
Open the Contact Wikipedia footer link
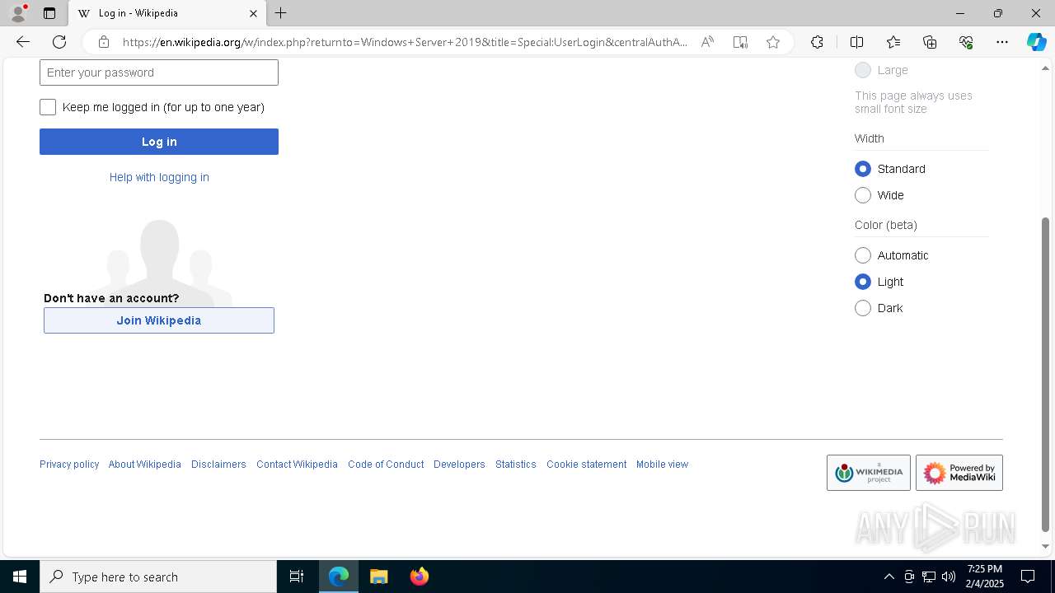click(297, 465)
